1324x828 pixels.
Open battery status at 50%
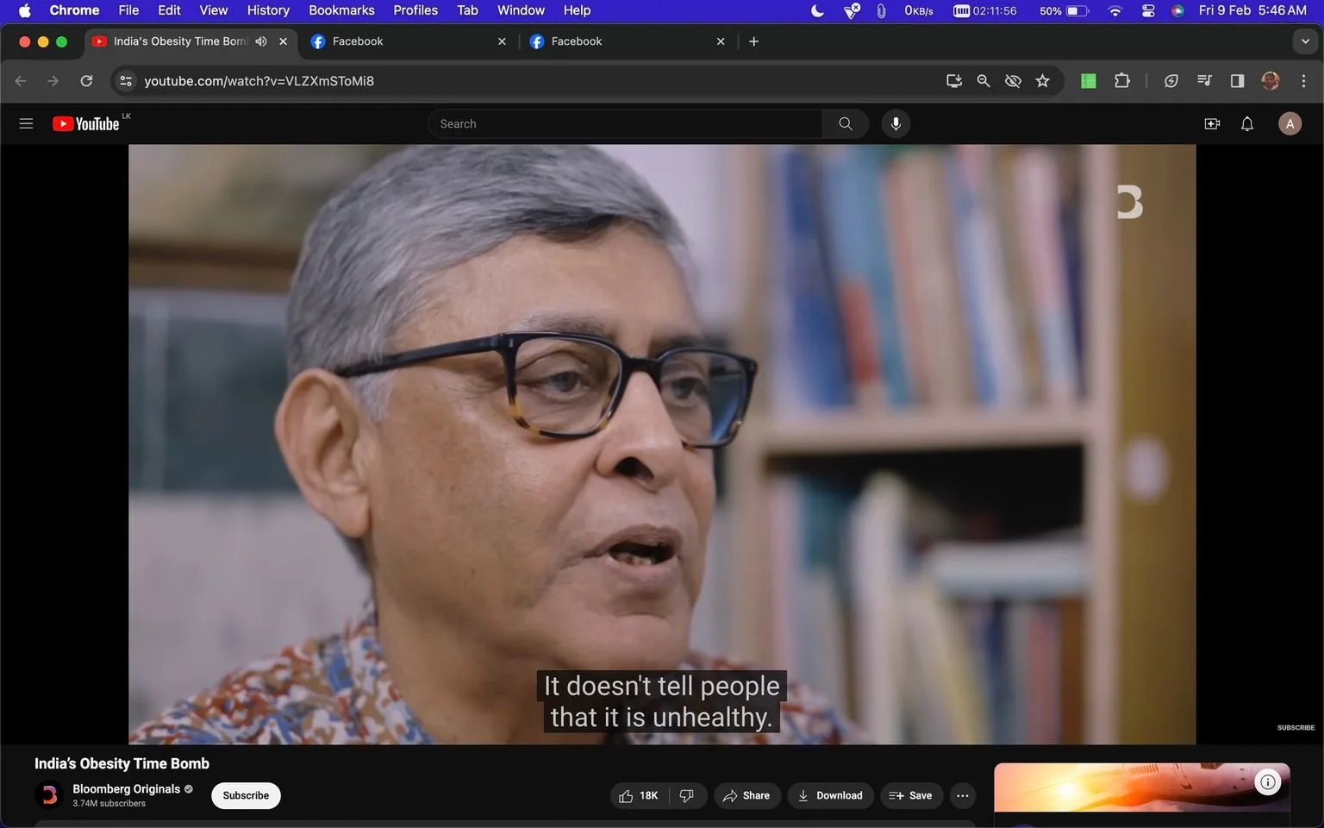coord(1065,10)
